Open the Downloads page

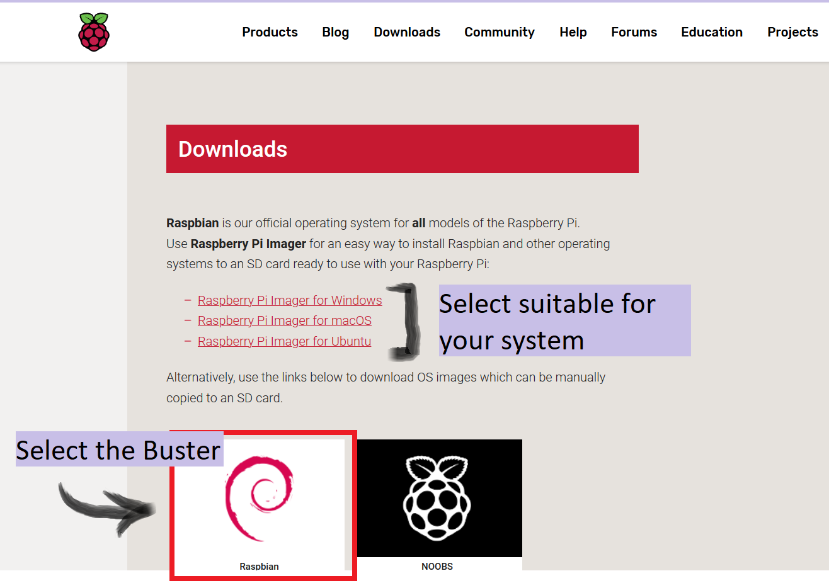[406, 31]
